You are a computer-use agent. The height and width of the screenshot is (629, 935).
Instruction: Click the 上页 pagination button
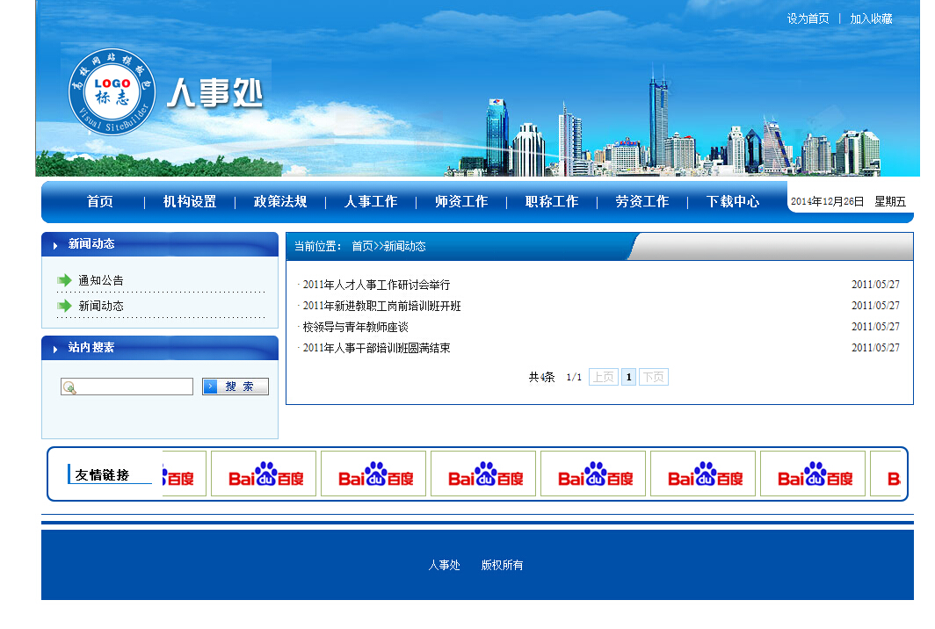[x=604, y=377]
